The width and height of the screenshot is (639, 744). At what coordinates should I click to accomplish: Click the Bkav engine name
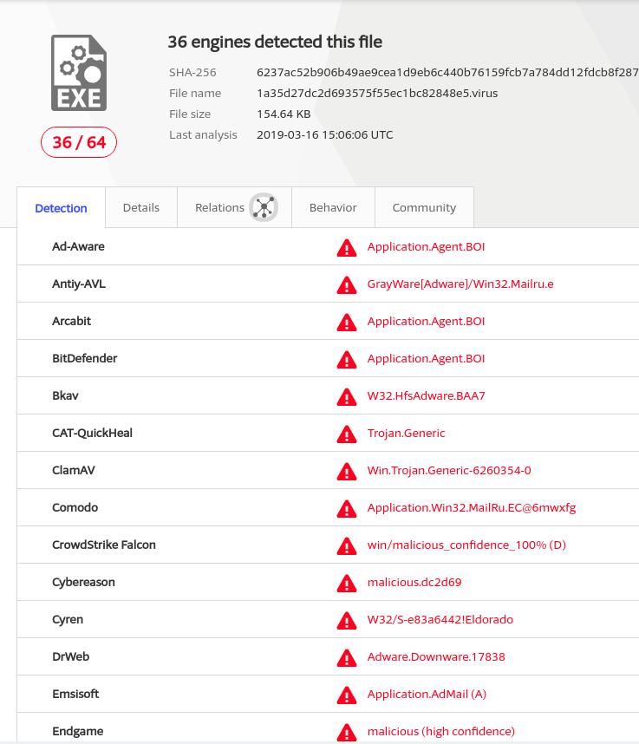(66, 395)
